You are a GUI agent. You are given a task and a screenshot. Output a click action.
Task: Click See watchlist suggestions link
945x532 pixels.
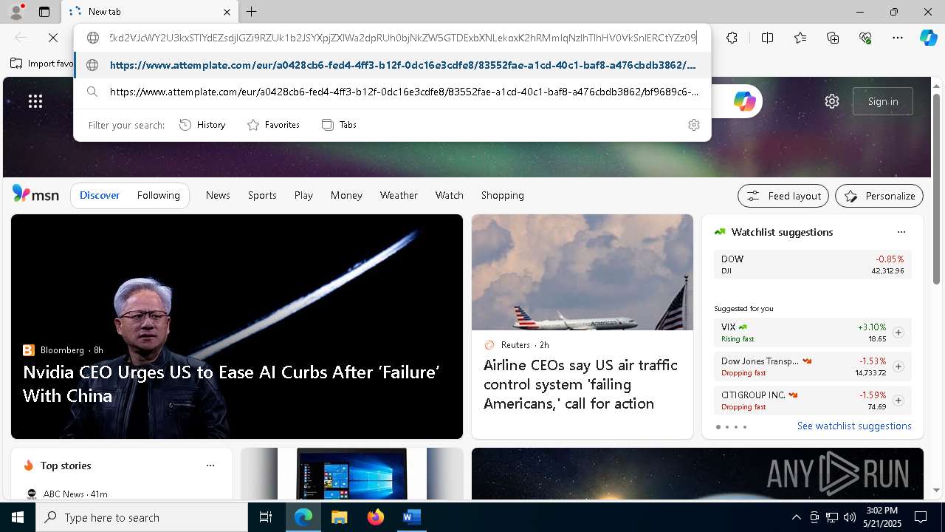coord(854,426)
